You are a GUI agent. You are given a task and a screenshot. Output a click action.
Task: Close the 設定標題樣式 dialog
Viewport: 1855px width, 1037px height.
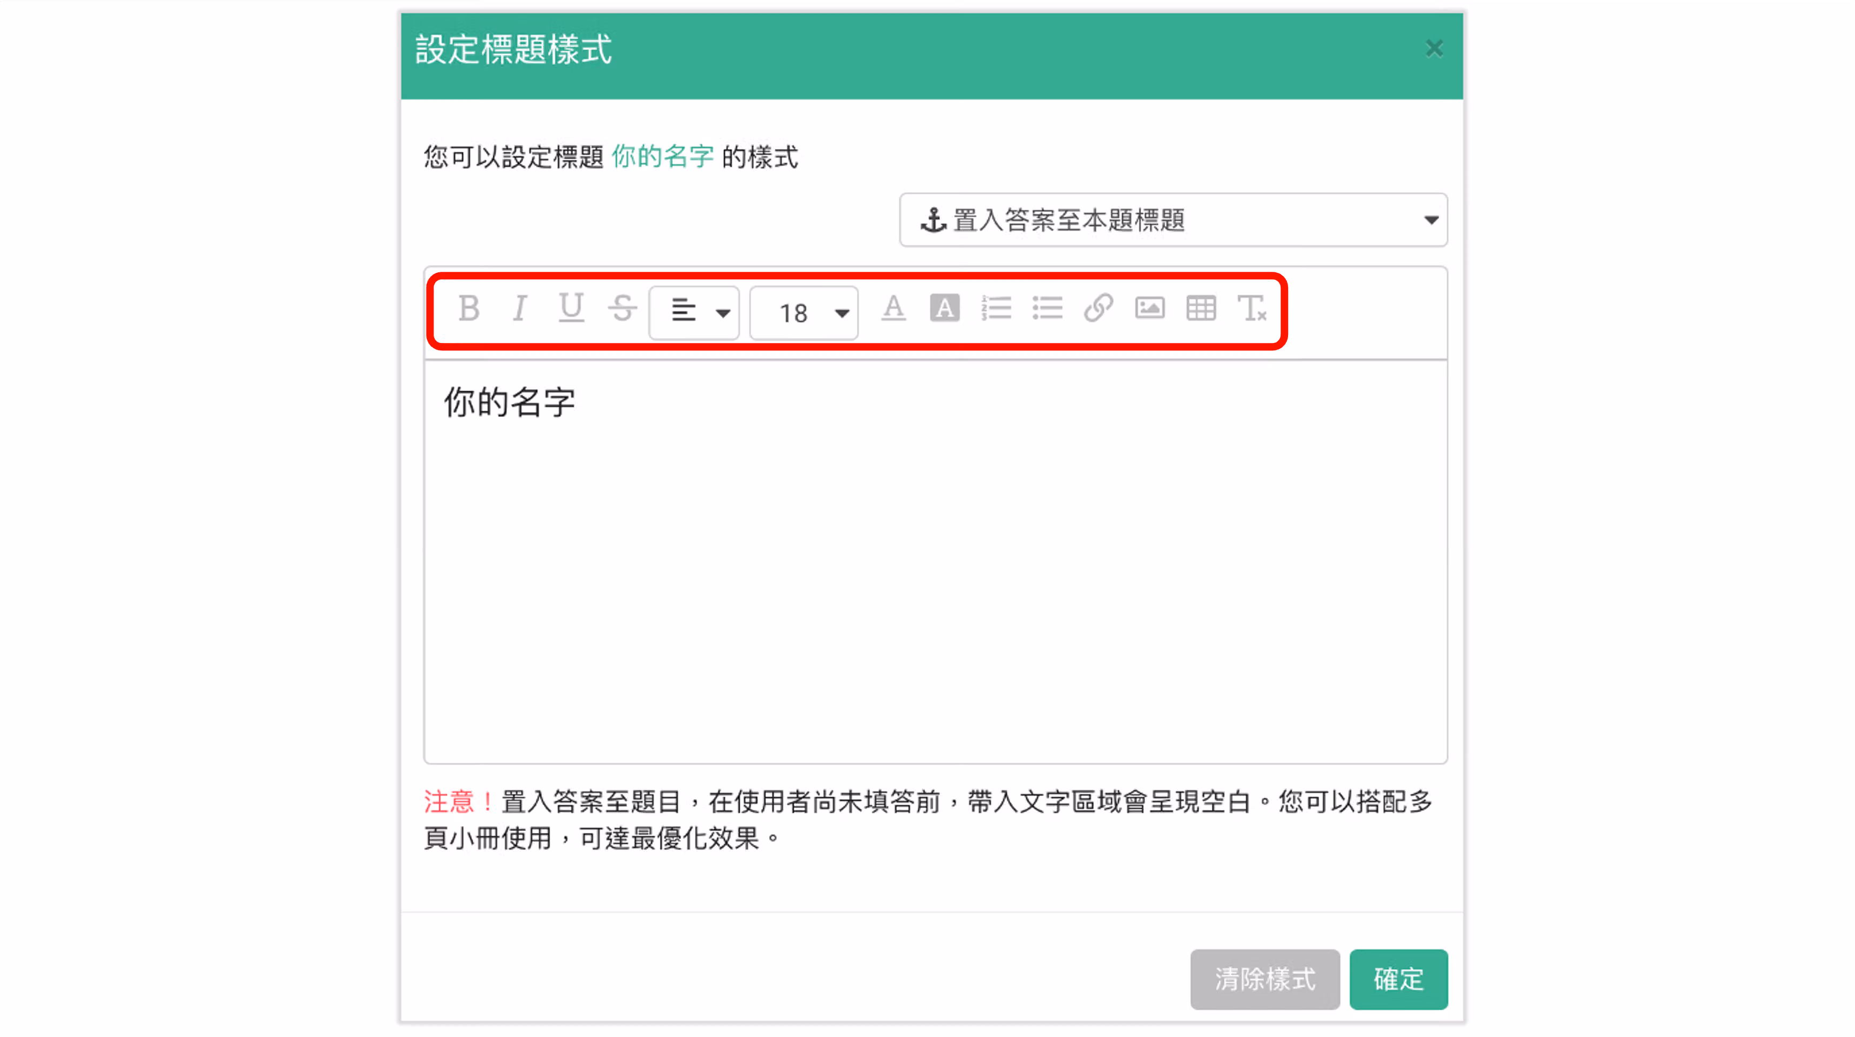(1434, 49)
